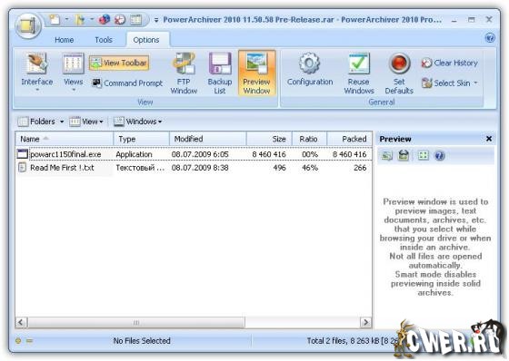
Task: Open Configuration gear settings
Action: point(310,63)
